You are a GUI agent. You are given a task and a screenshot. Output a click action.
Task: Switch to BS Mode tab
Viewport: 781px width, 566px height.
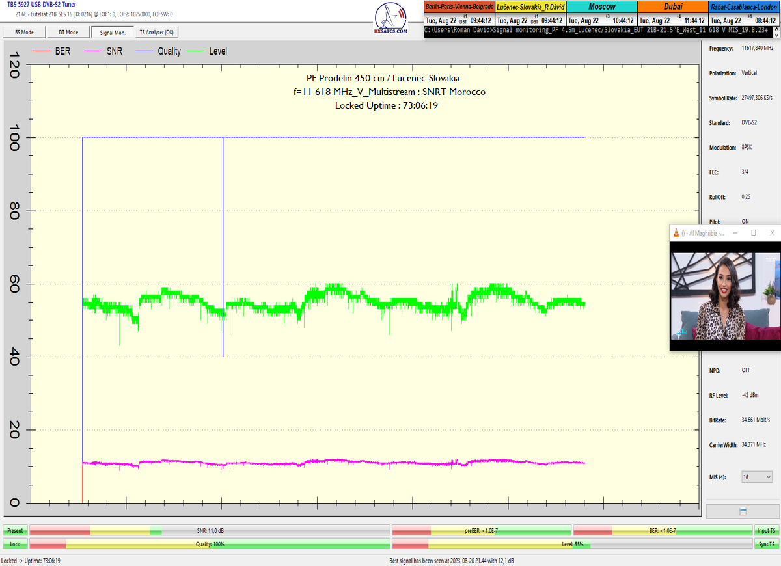24,33
